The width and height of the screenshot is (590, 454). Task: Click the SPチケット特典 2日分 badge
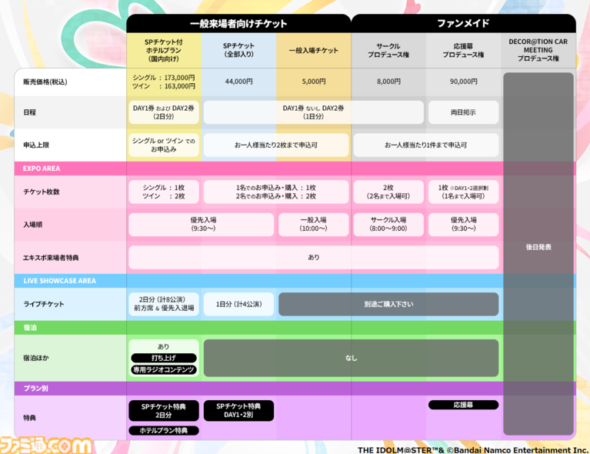coord(163,410)
